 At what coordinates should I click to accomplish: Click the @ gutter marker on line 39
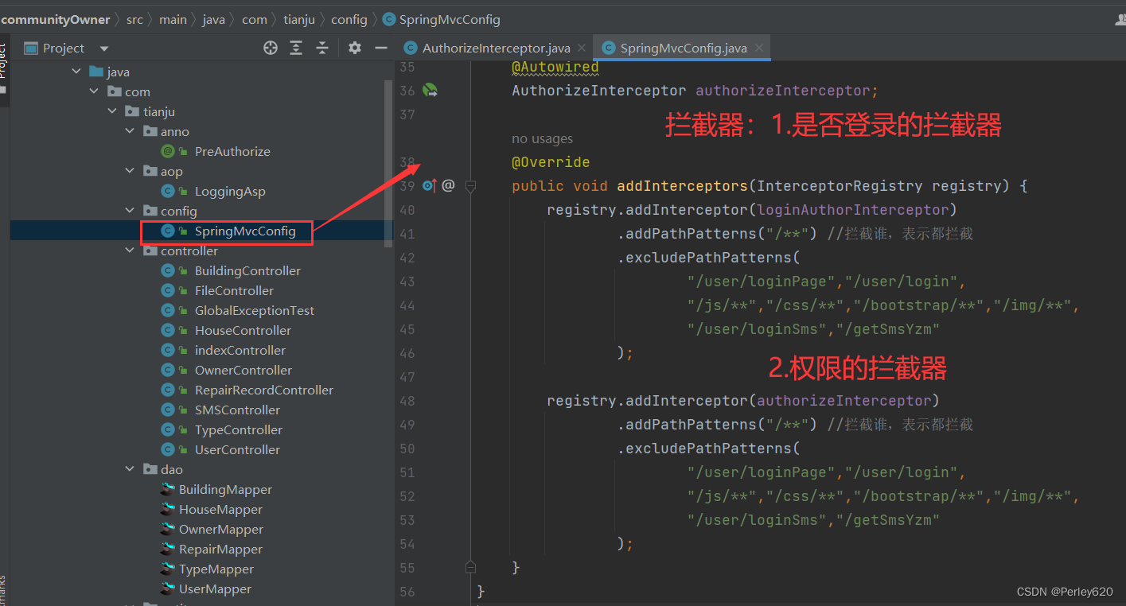coord(448,185)
